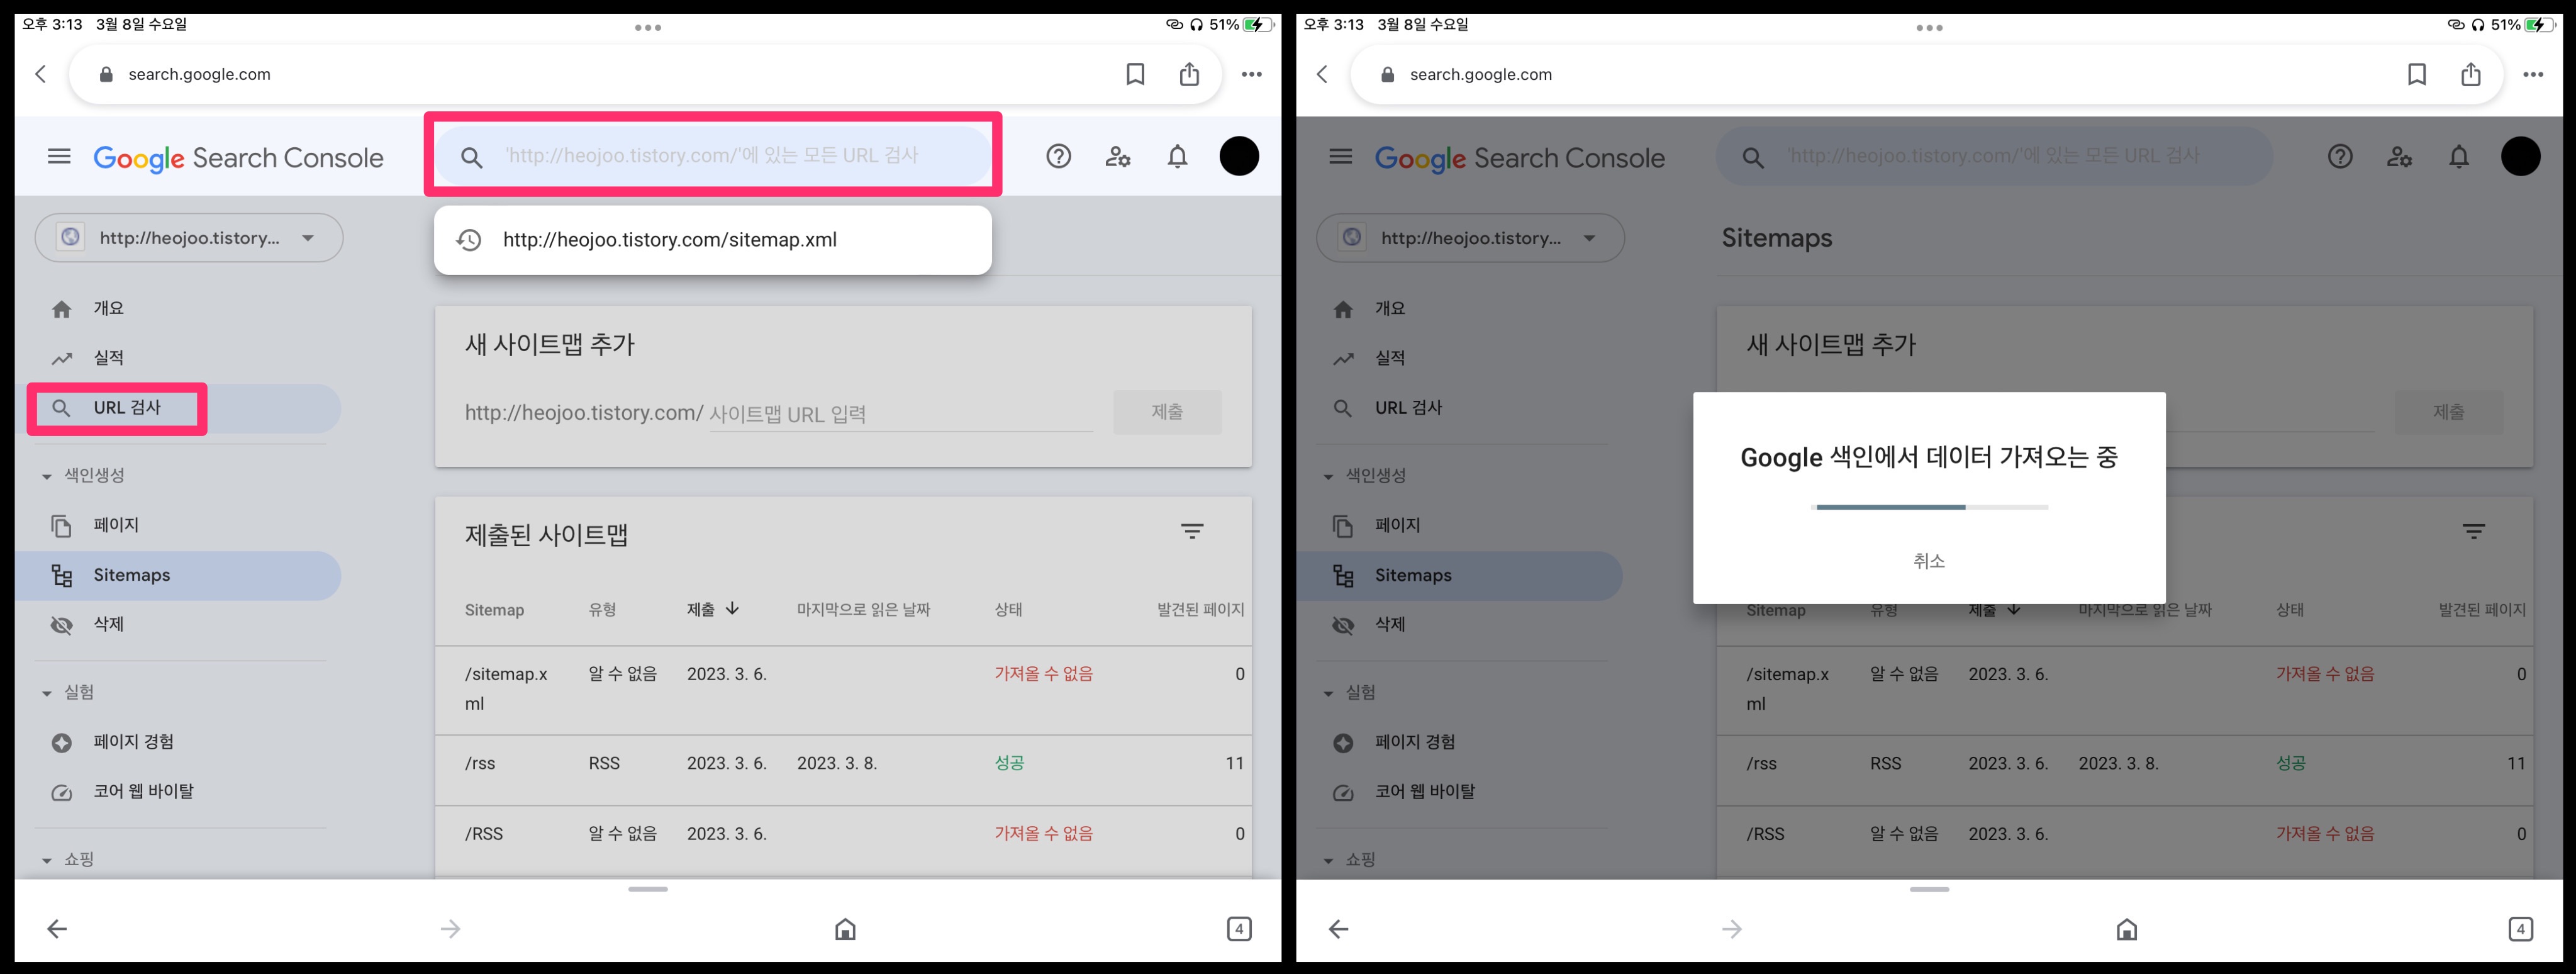
Task: Open property selector dropdown in left window
Action: (189, 238)
